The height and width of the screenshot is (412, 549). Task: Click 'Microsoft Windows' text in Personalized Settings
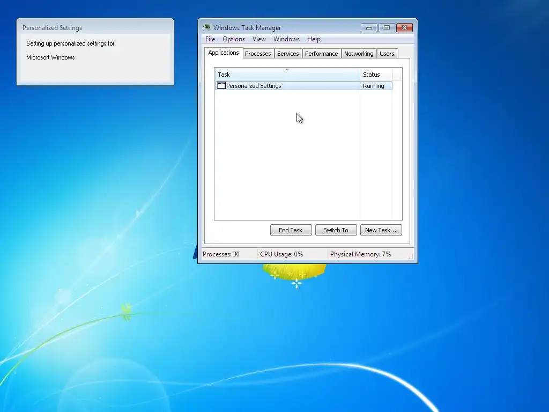(50, 57)
